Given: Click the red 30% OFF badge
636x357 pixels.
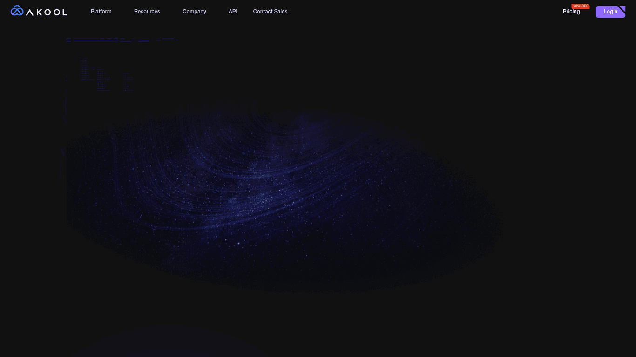Looking at the screenshot, I should 580,6.
